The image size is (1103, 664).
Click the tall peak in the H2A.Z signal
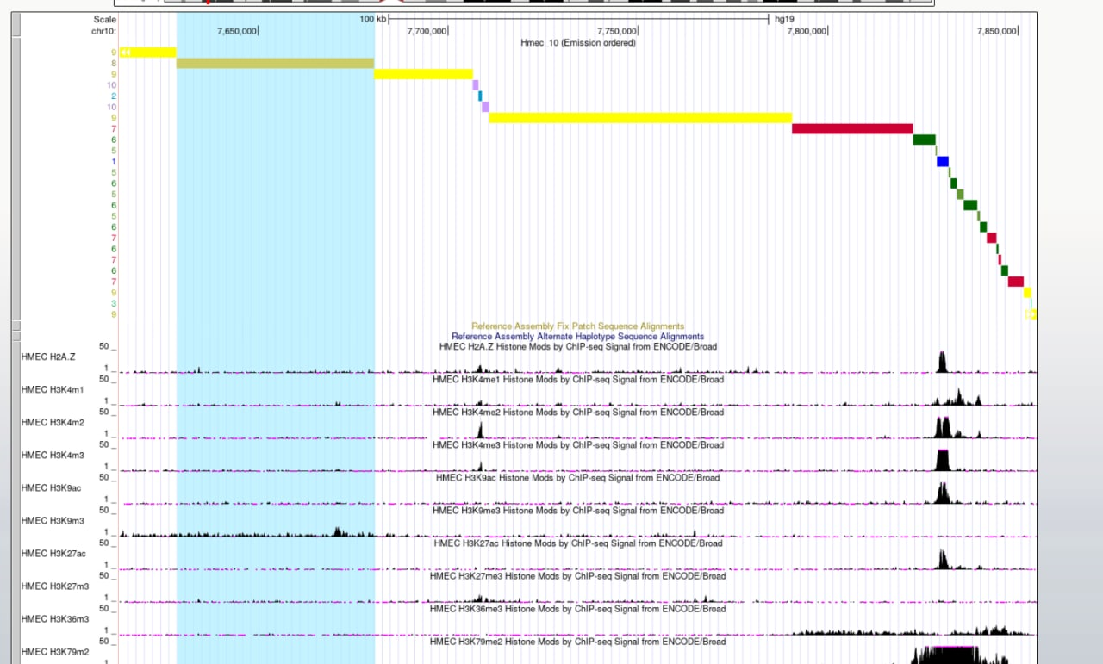[942, 362]
